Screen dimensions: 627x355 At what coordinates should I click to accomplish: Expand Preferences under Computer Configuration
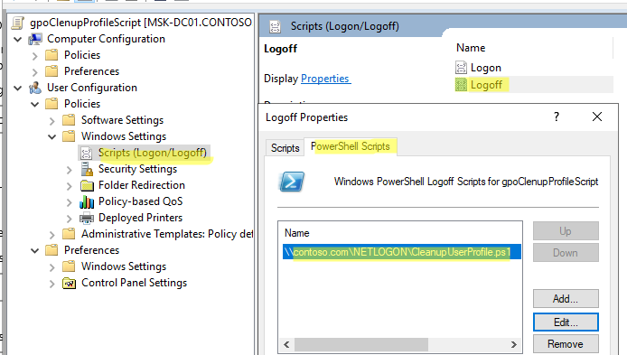point(35,72)
